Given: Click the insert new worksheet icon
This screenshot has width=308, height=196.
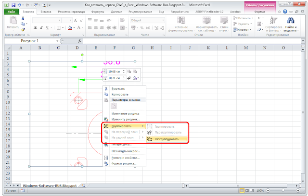Looking at the screenshot, I should coord(83,185).
